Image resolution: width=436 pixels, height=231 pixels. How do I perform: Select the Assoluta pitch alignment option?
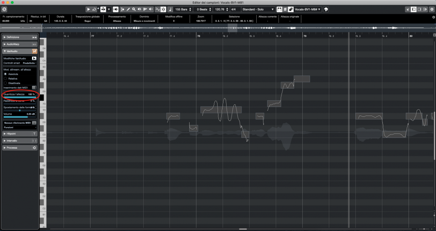point(5,74)
